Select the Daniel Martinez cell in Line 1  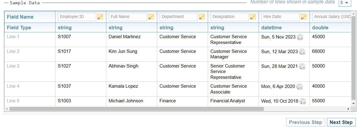124,37
